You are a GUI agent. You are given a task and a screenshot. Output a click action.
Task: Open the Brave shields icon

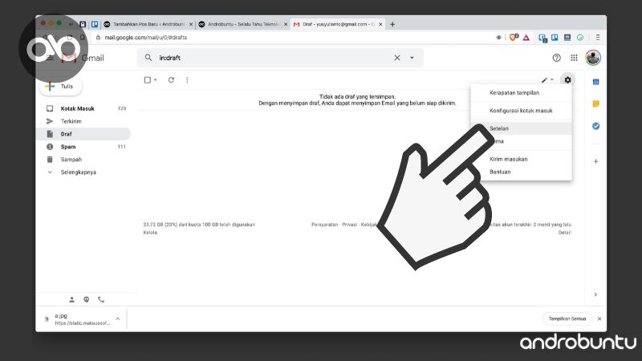click(514, 37)
